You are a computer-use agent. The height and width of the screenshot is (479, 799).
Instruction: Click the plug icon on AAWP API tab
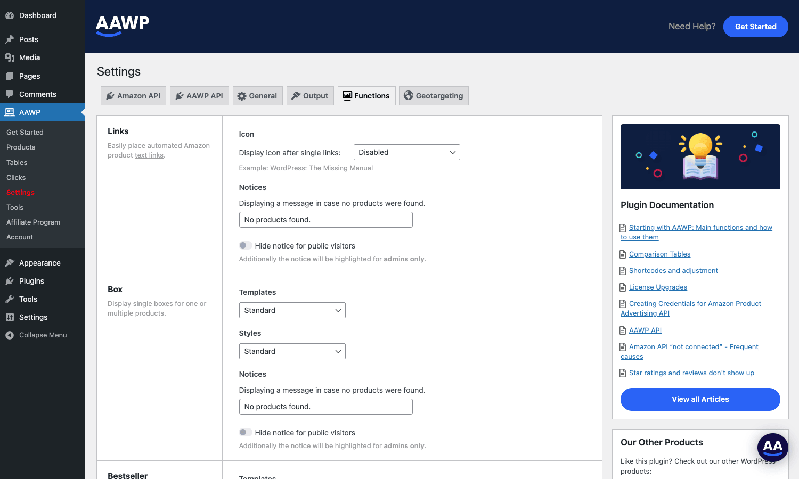180,96
